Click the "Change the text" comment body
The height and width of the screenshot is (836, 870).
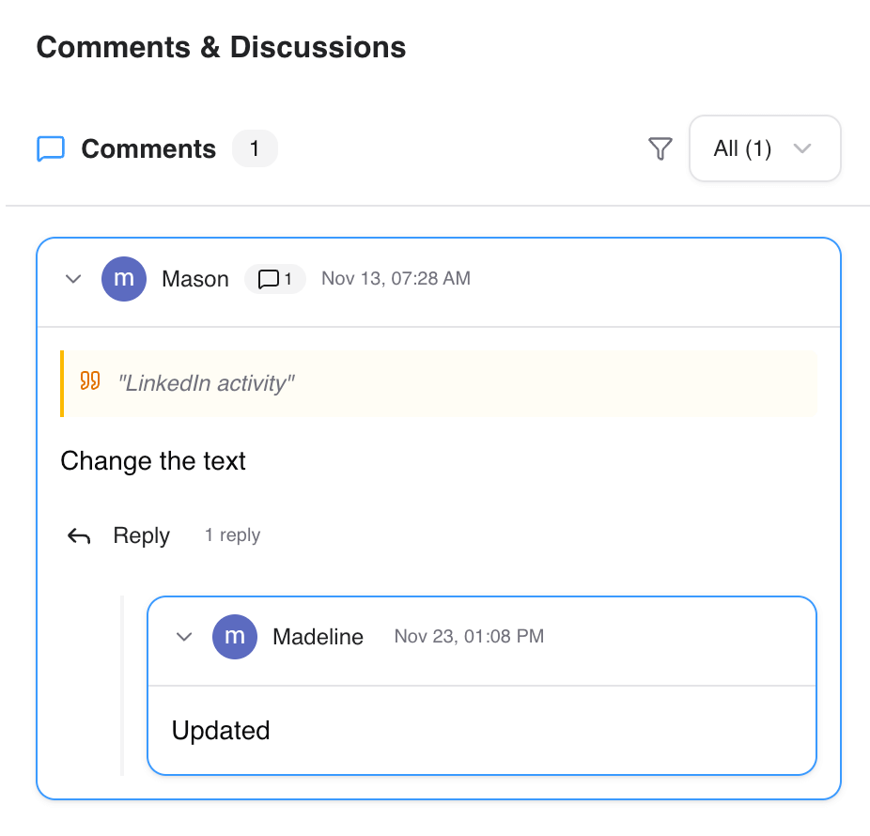pyautogui.click(x=153, y=461)
